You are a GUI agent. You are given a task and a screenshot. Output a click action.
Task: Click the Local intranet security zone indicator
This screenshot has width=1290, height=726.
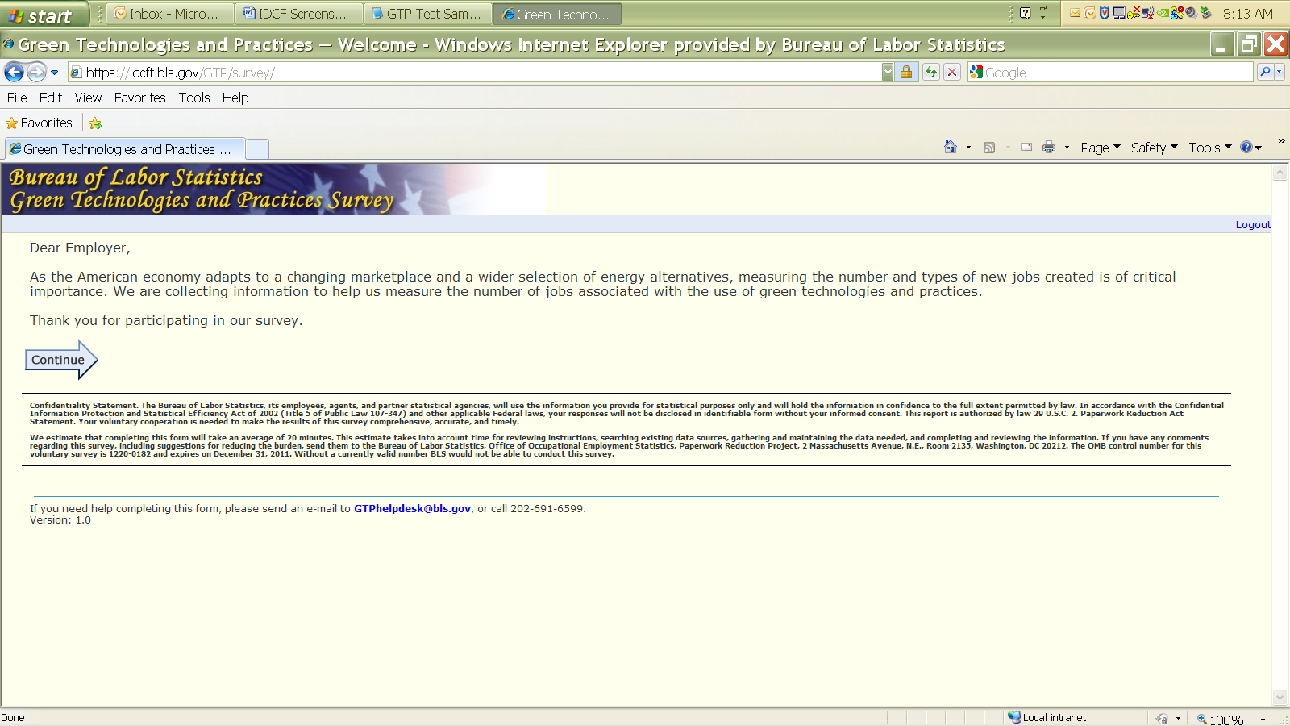(x=1047, y=717)
